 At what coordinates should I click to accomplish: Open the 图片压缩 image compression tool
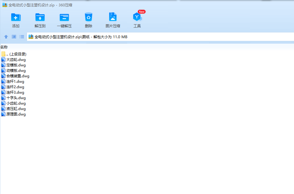pos(113,17)
